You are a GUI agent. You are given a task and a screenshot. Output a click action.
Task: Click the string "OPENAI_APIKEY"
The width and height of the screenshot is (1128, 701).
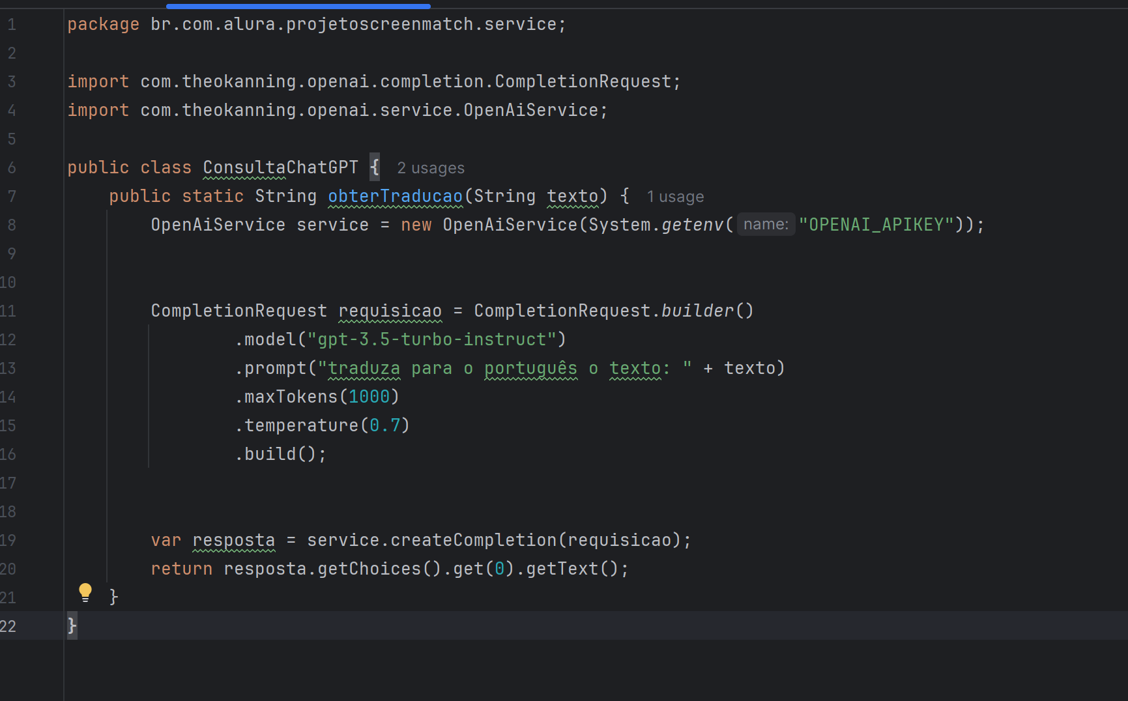point(876,225)
